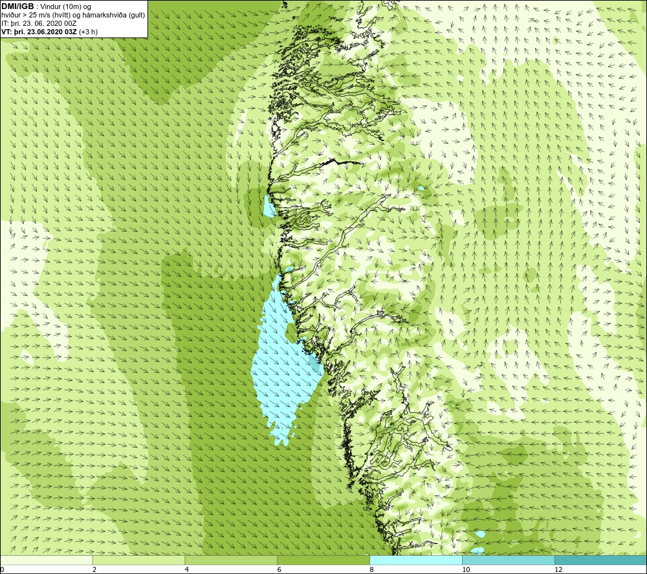The height and width of the screenshot is (574, 647).
Task: Click the scale label 2
Action: pyautogui.click(x=94, y=569)
